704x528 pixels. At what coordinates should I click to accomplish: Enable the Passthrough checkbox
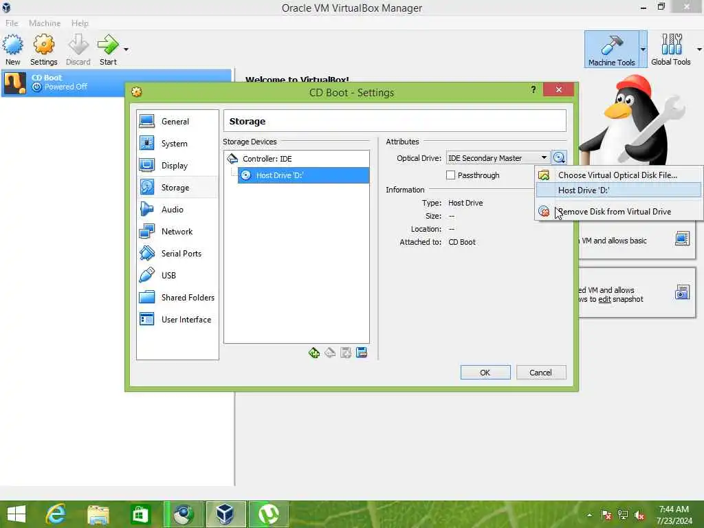450,175
